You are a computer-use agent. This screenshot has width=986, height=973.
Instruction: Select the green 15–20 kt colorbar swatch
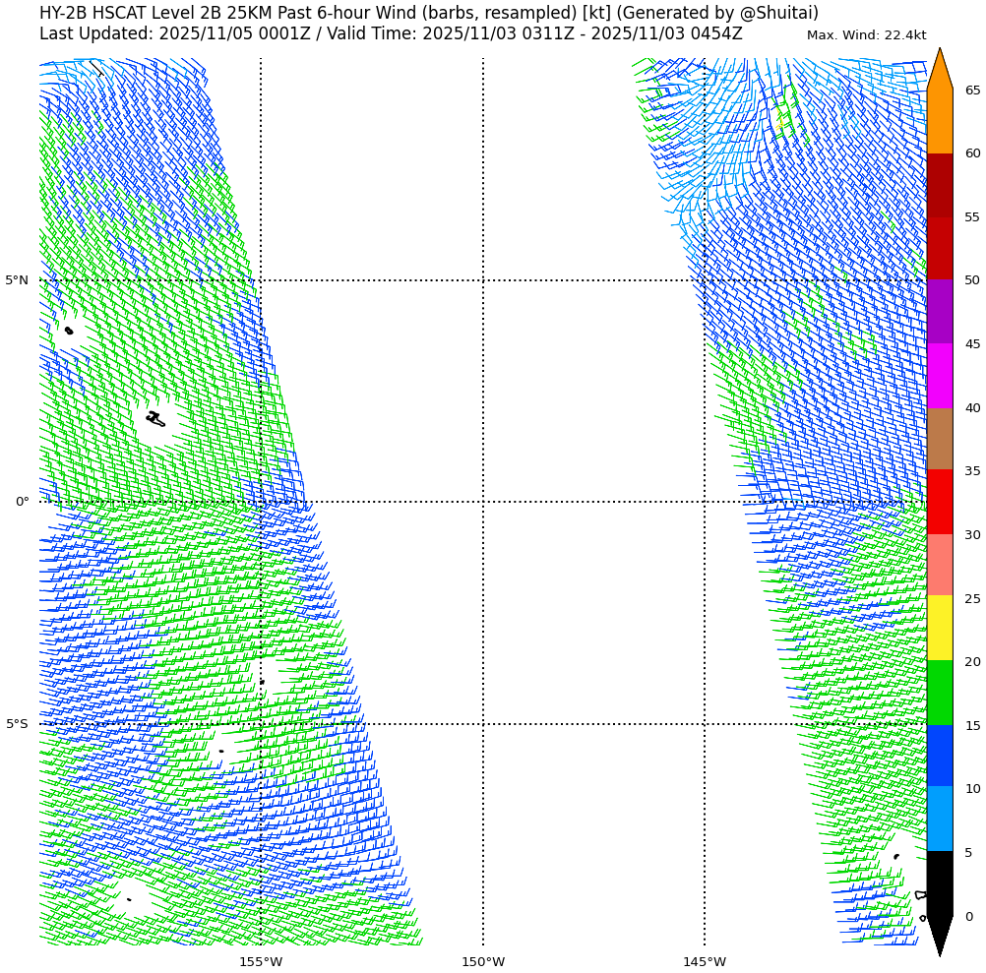[x=939, y=693]
